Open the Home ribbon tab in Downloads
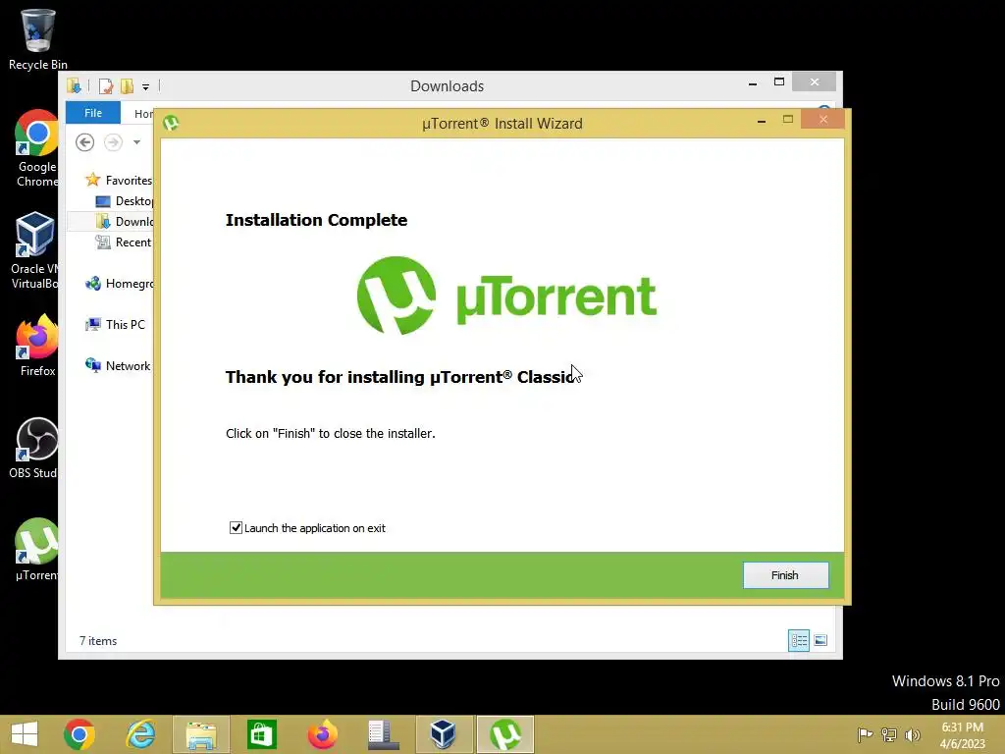Image resolution: width=1005 pixels, height=754 pixels. point(143,114)
